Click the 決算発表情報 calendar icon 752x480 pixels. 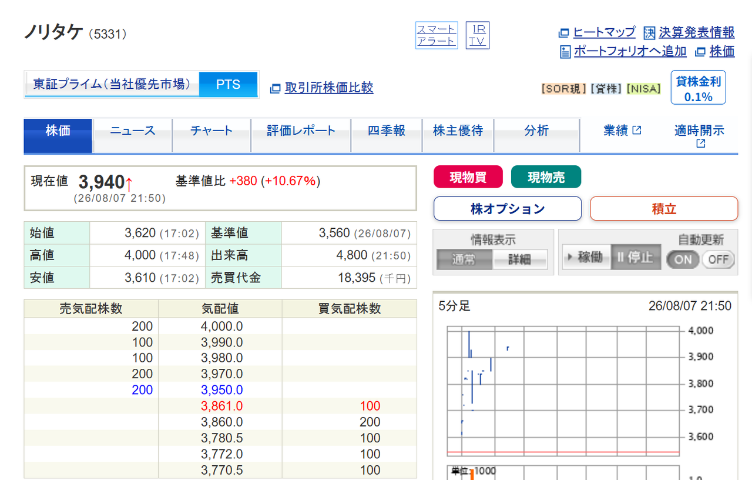[649, 32]
